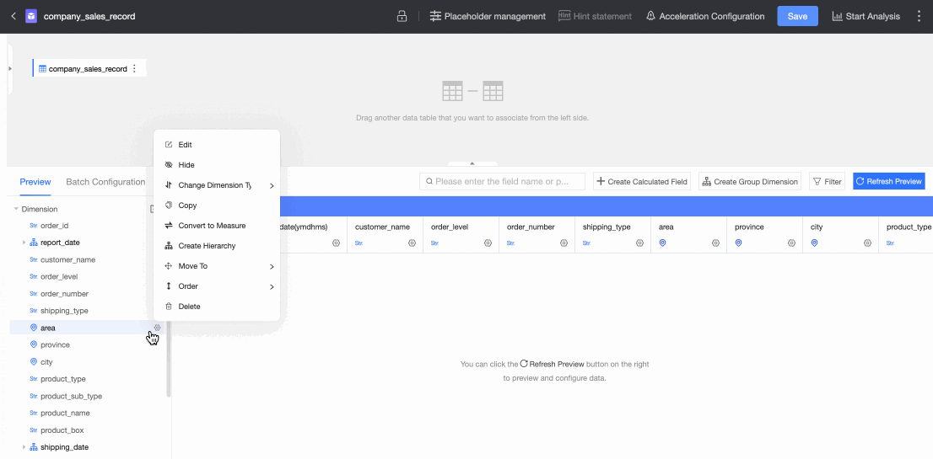933x459 pixels.
Task: Open the header more-options kebab menu
Action: coord(920,16)
